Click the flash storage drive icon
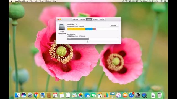177x99 pixels. coord(62,27)
